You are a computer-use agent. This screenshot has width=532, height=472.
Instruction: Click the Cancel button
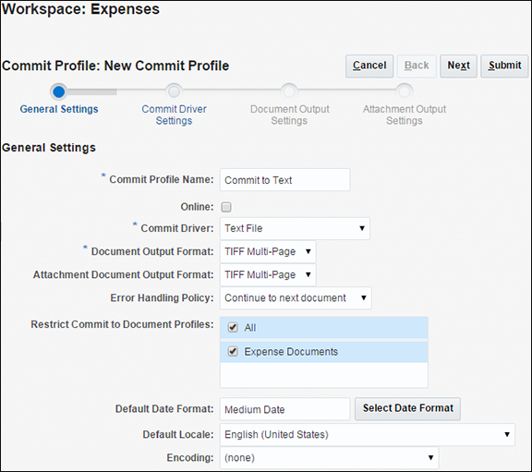point(369,66)
